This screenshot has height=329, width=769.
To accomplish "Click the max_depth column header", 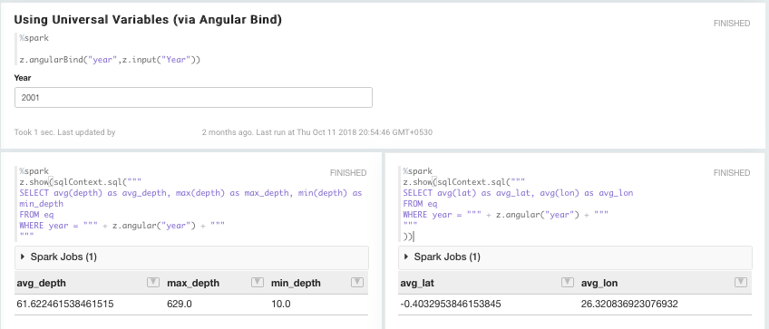I will pyautogui.click(x=193, y=283).
